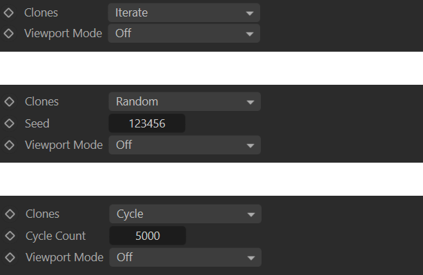
Task: Toggle keyframe diamond next to Clones set to Iterate
Action: [x=9, y=12]
